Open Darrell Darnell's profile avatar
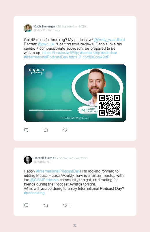The image size is (150, 232). coord(28,160)
